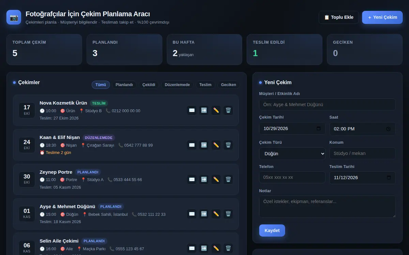The image size is (409, 255).
Task: Click the camera logo in the header
Action: pos(14,17)
